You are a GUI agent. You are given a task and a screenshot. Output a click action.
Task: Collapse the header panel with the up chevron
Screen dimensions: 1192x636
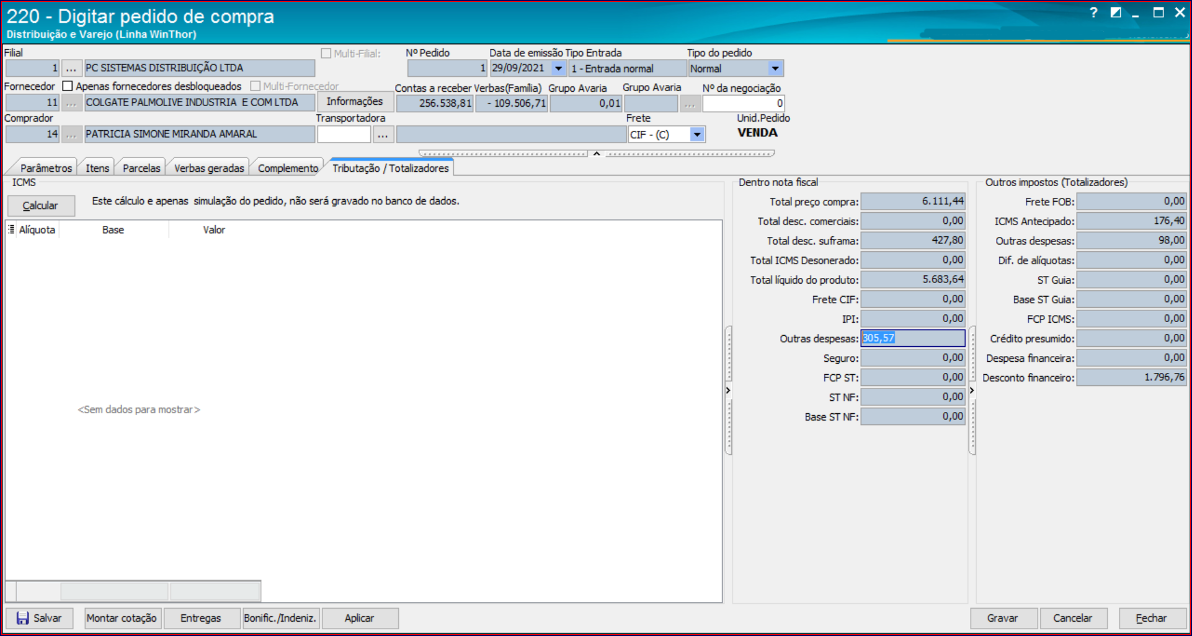(x=597, y=153)
